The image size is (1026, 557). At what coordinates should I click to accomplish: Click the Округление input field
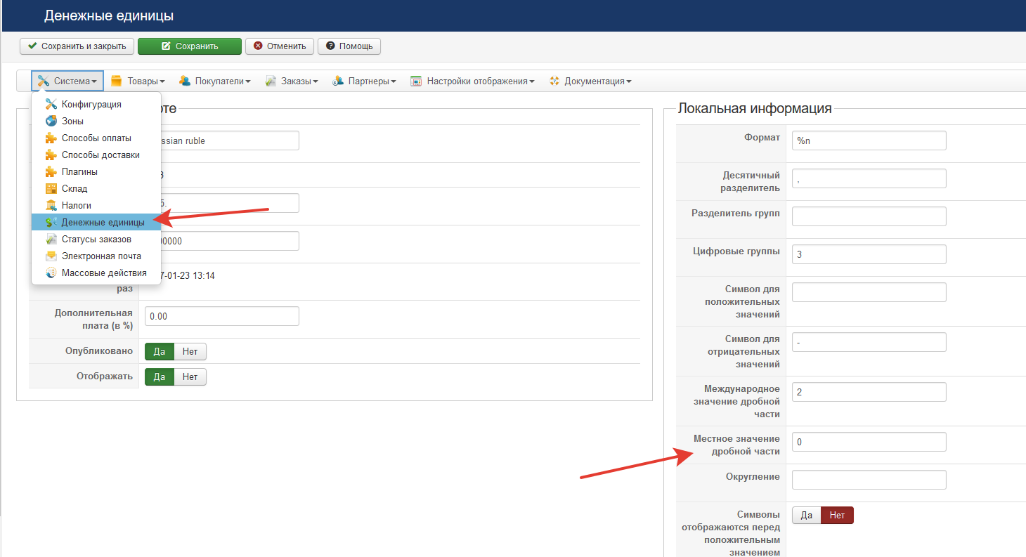(869, 480)
